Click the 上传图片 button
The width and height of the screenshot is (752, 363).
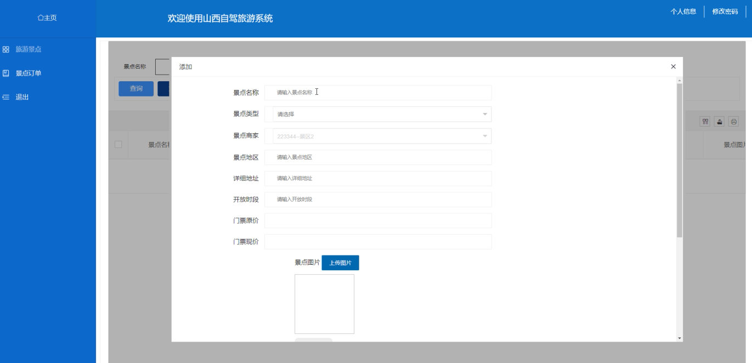[340, 263]
